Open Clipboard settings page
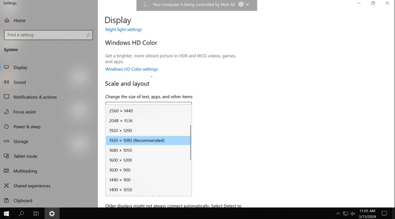The height and width of the screenshot is (219, 395). click(x=23, y=201)
